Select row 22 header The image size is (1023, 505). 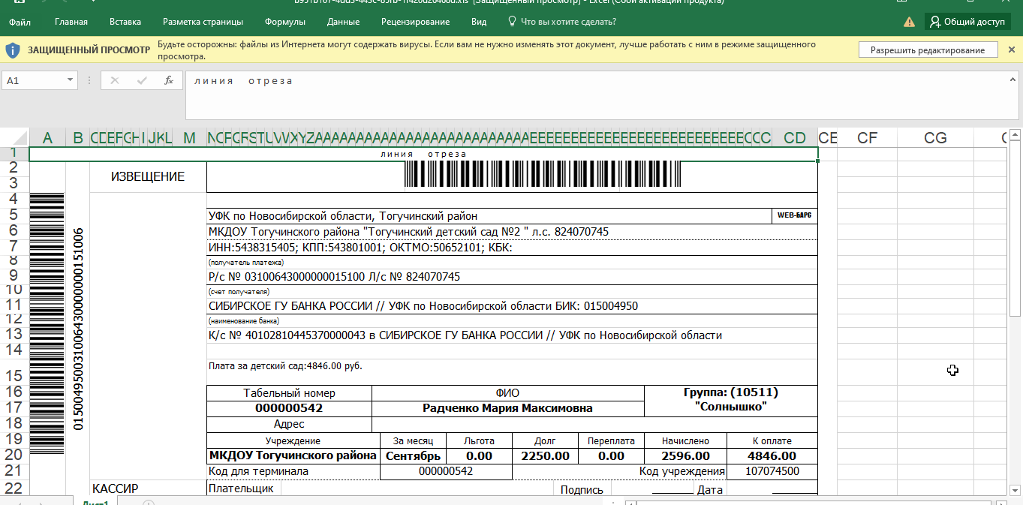pyautogui.click(x=14, y=488)
